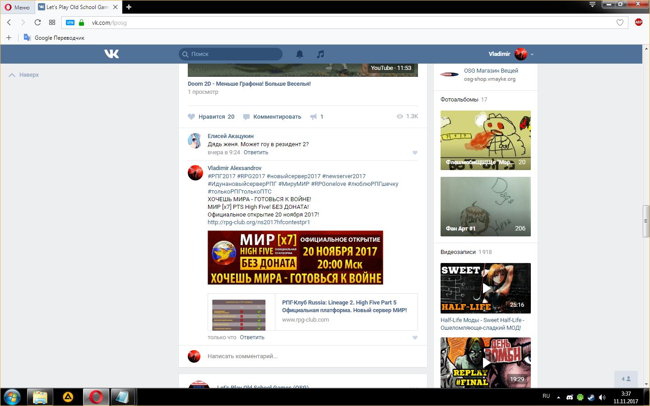This screenshot has height=406, width=650.
Task: Click the 1 просмотр view count text
Action: [203, 92]
